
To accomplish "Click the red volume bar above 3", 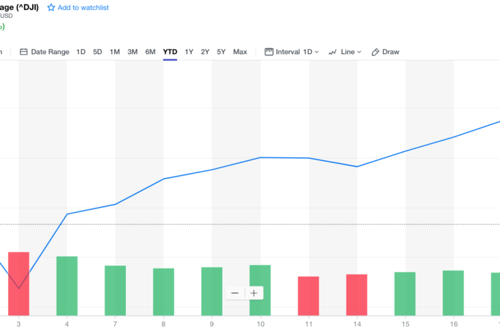I will [x=19, y=283].
